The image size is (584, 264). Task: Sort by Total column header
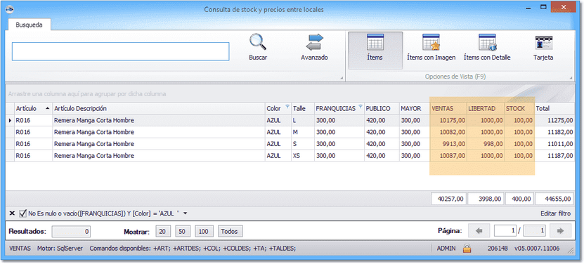tap(554, 108)
